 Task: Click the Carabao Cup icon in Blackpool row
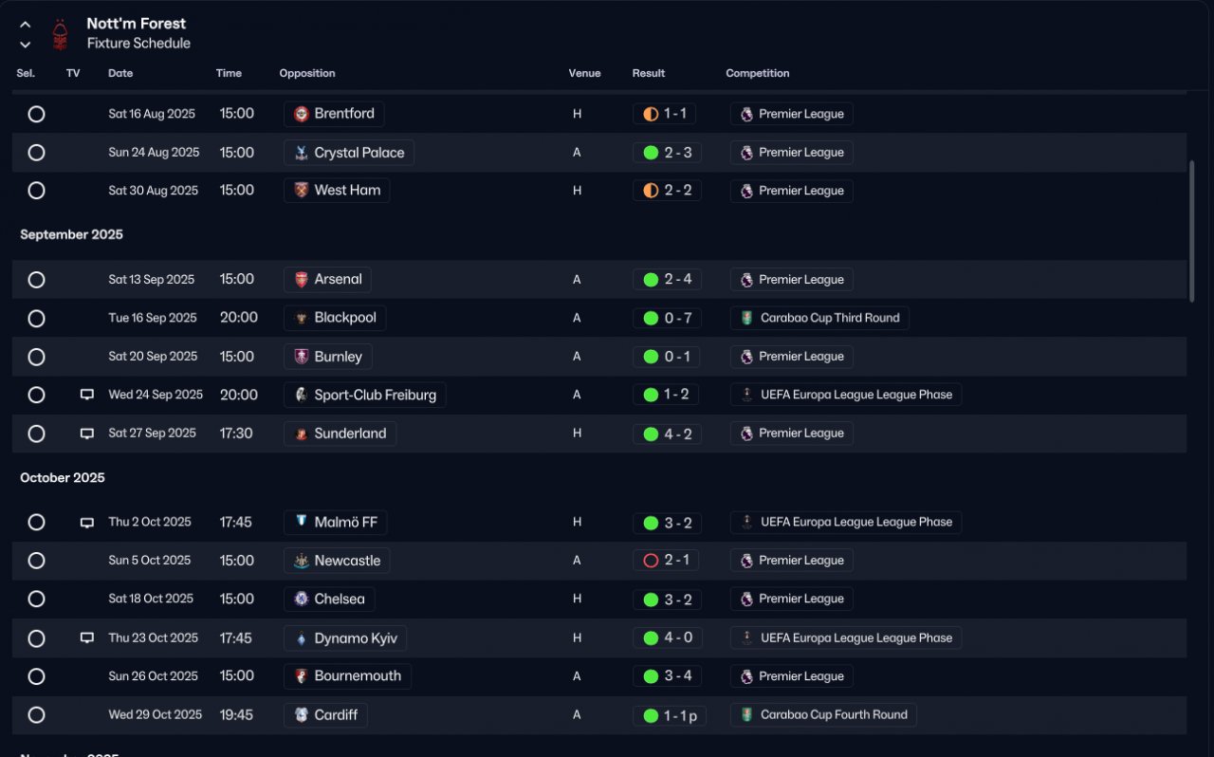tap(747, 318)
